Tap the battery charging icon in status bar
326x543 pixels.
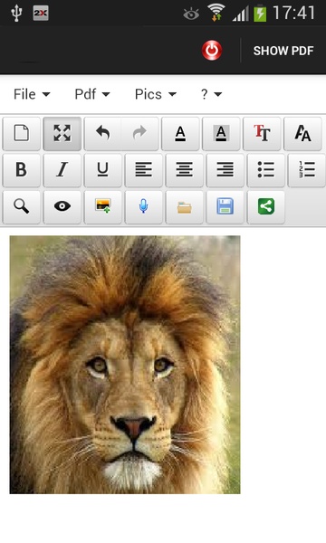[260, 14]
